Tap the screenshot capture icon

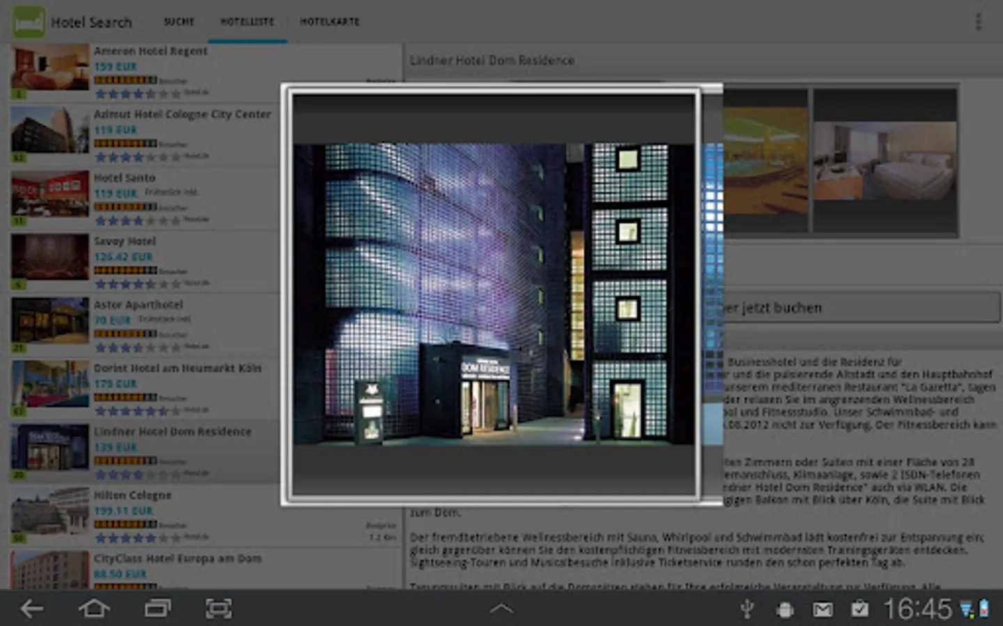(219, 609)
